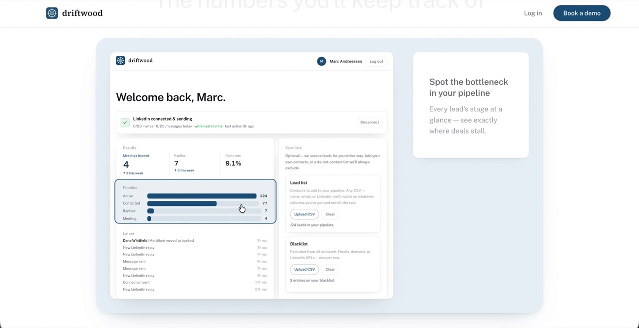
Task: Click the Marc Andreessen name label
Action: tap(346, 61)
